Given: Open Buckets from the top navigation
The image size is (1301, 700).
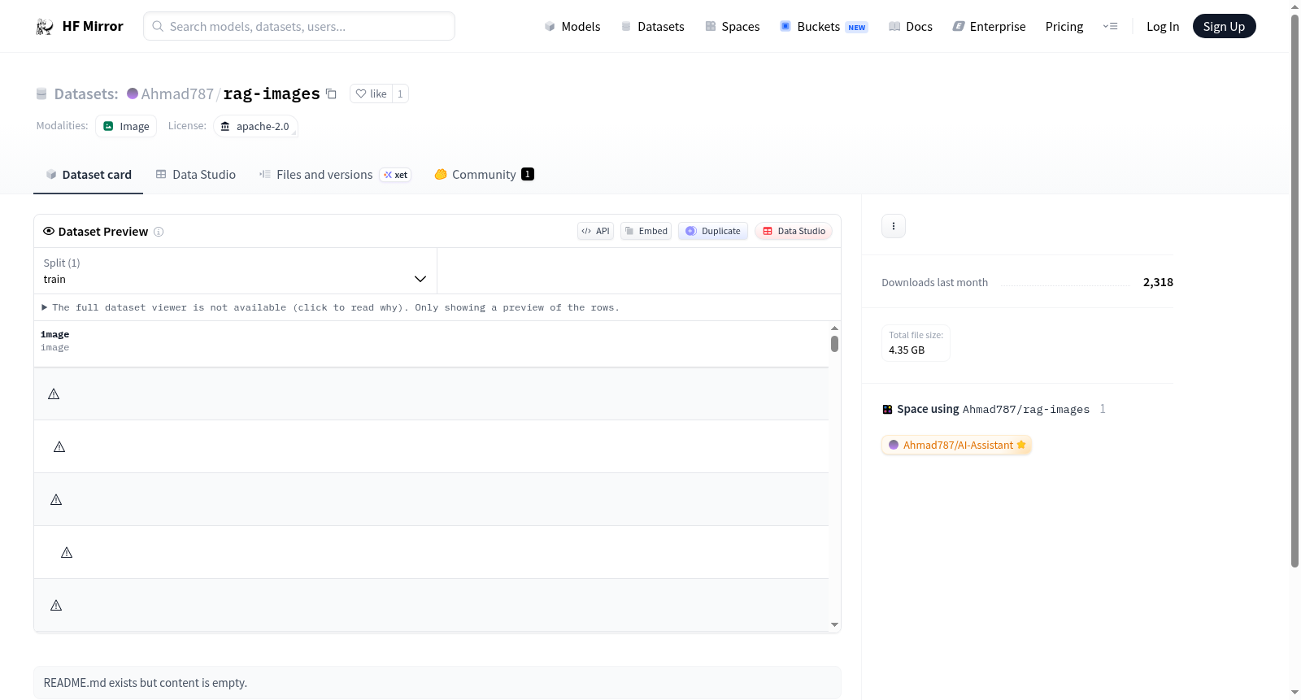Looking at the screenshot, I should [x=824, y=27].
